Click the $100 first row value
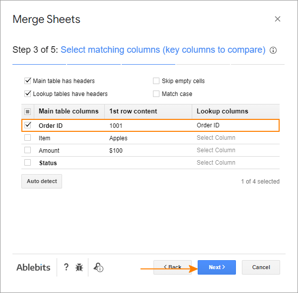Screen dimensions: 298x293 [116, 151]
